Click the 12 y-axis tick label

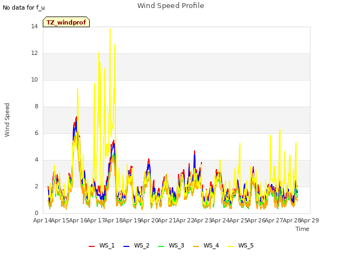[34, 53]
